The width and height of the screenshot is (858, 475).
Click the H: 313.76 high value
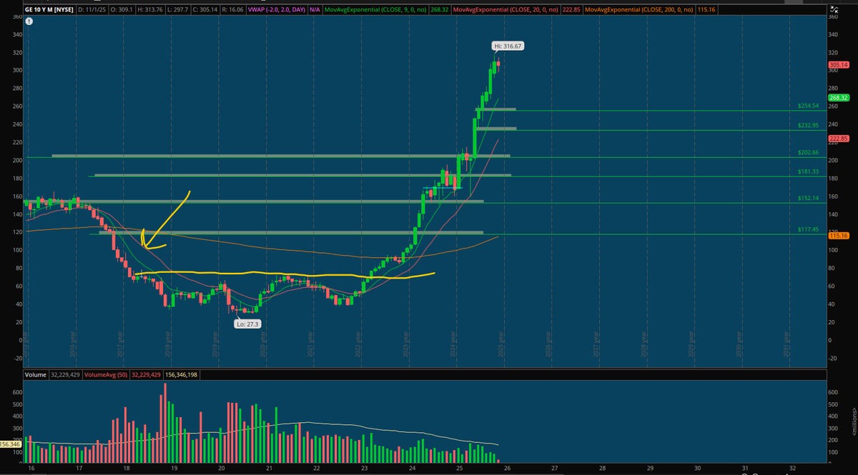pos(151,10)
